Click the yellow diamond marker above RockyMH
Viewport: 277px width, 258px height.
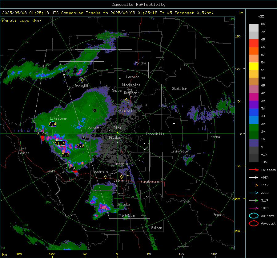pyautogui.click(x=82, y=80)
